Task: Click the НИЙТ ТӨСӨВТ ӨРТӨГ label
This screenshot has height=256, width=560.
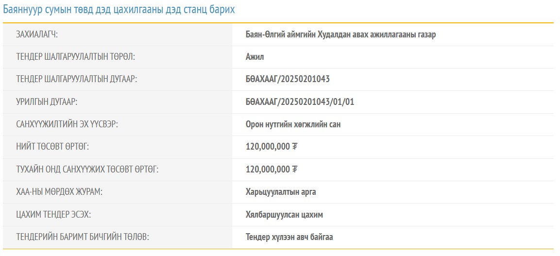Action: (x=52, y=147)
